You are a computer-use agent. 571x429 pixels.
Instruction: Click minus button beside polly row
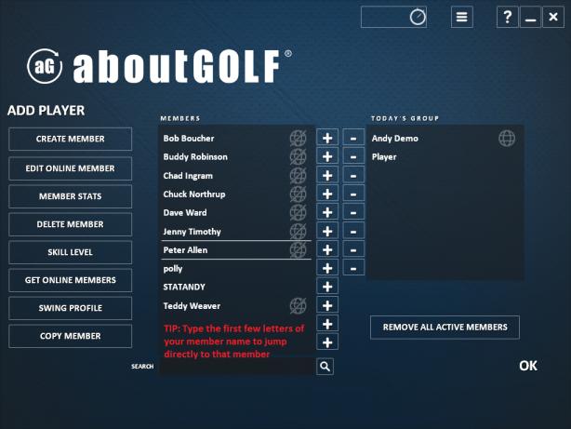(x=353, y=268)
